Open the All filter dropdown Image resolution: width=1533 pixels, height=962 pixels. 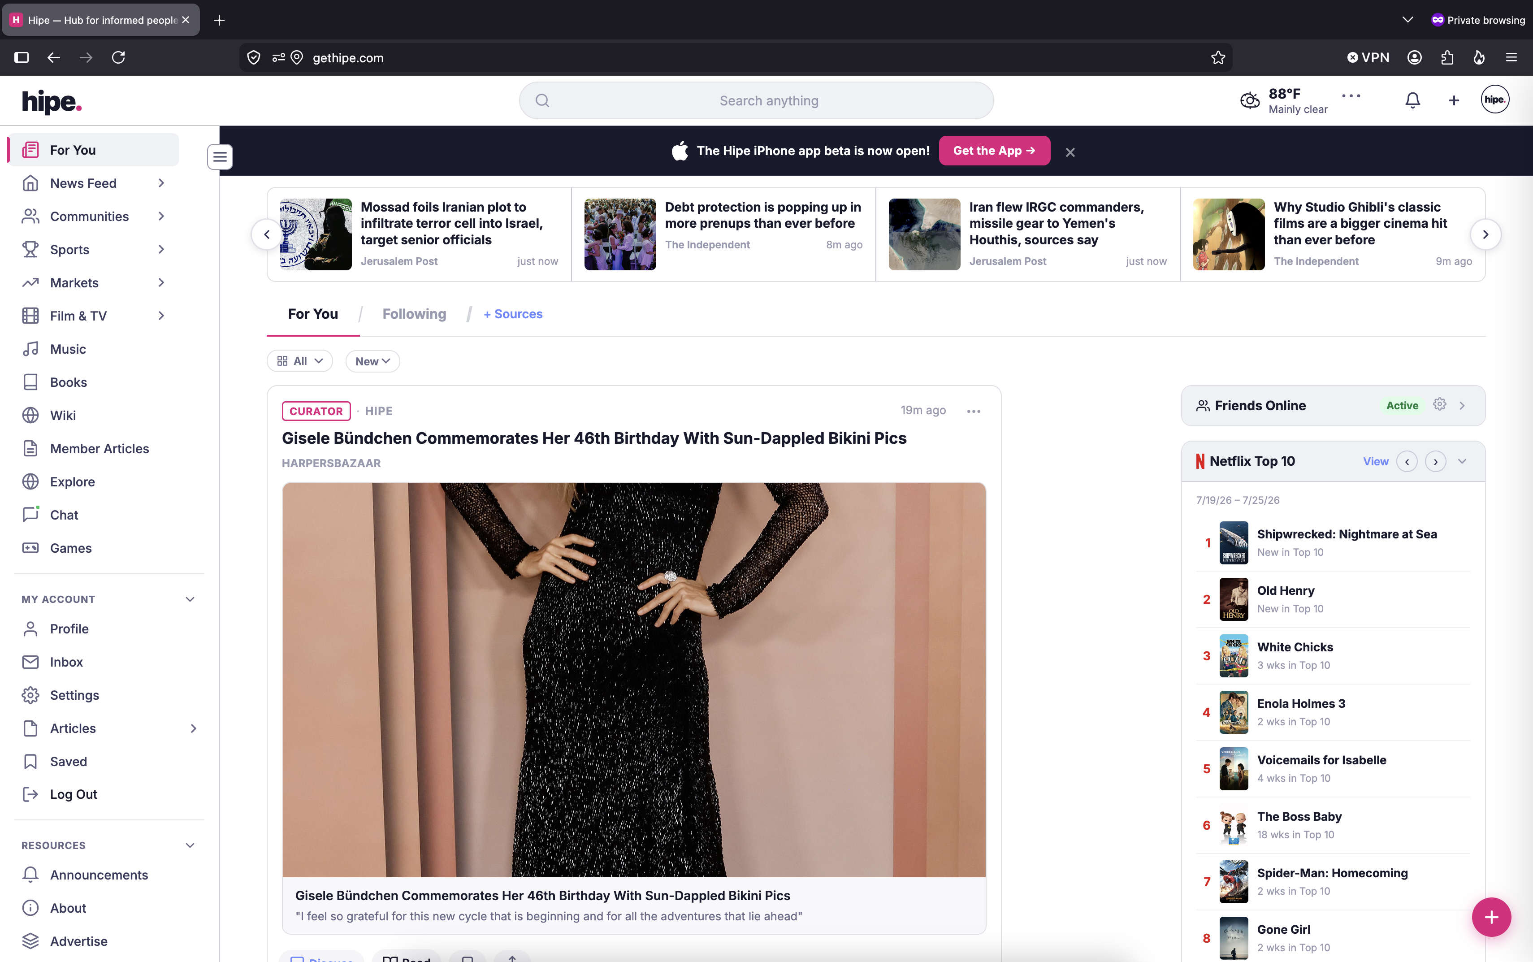(x=299, y=361)
